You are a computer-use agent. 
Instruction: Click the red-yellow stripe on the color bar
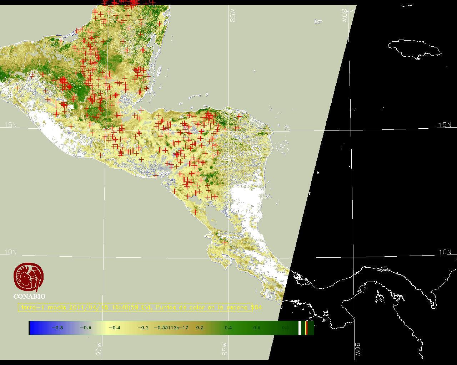[x=307, y=328]
